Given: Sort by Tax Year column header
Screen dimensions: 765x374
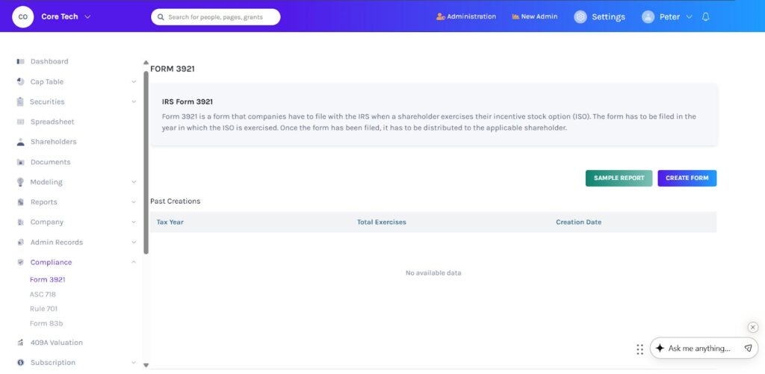Looking at the screenshot, I should pyautogui.click(x=170, y=222).
